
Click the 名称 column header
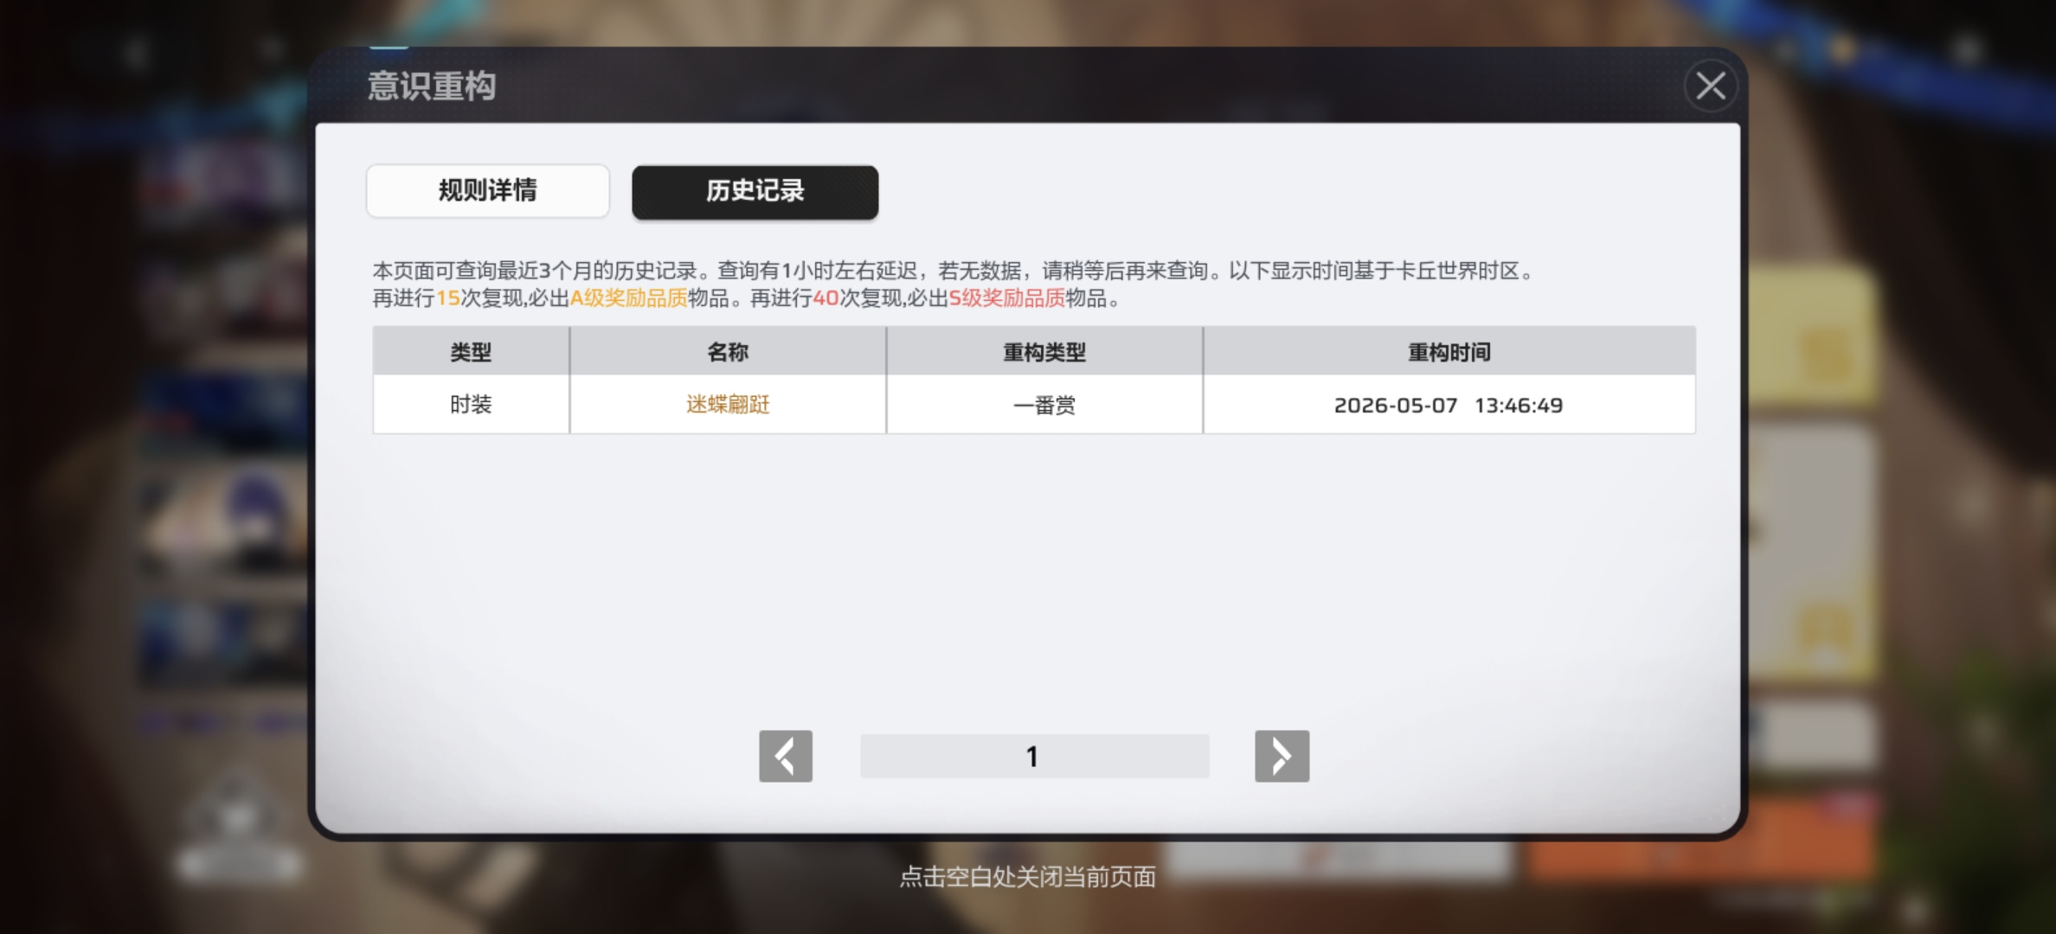pyautogui.click(x=728, y=352)
